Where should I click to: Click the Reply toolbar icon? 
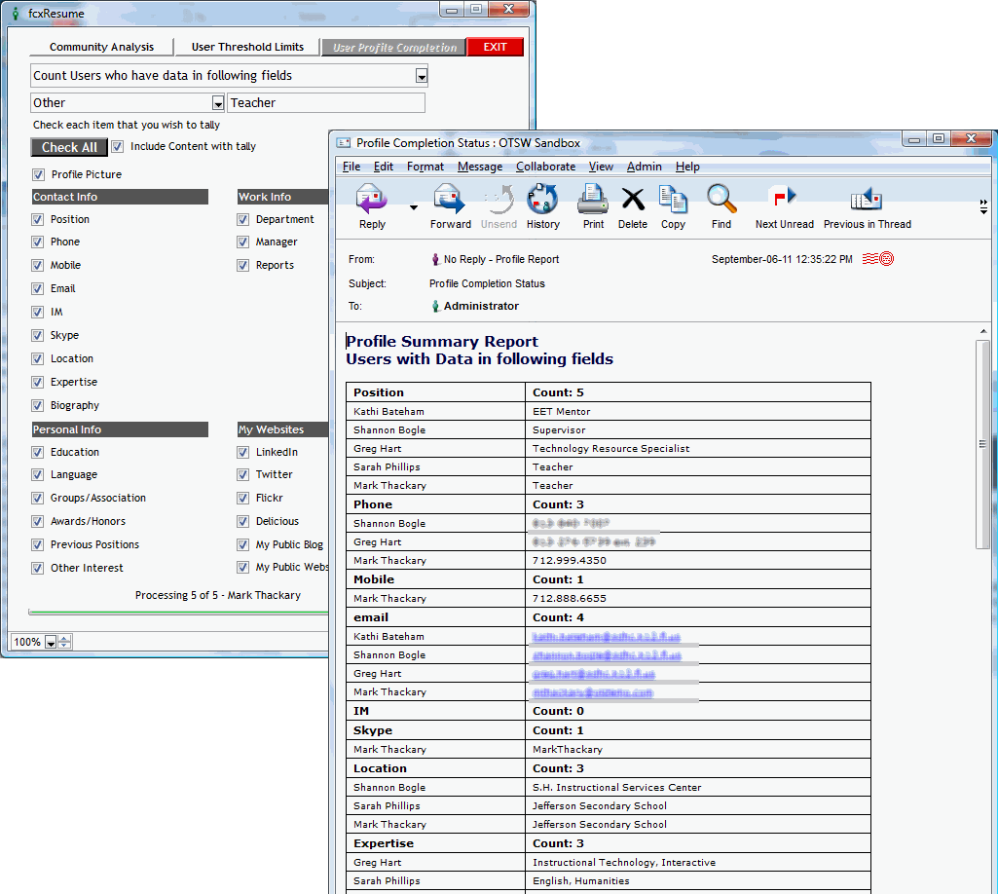click(372, 201)
